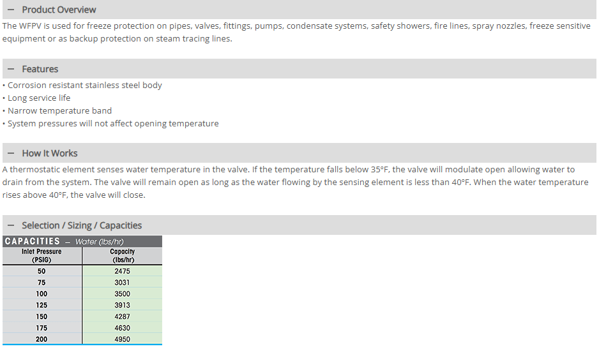Click the 2475 capacity value

(x=122, y=271)
